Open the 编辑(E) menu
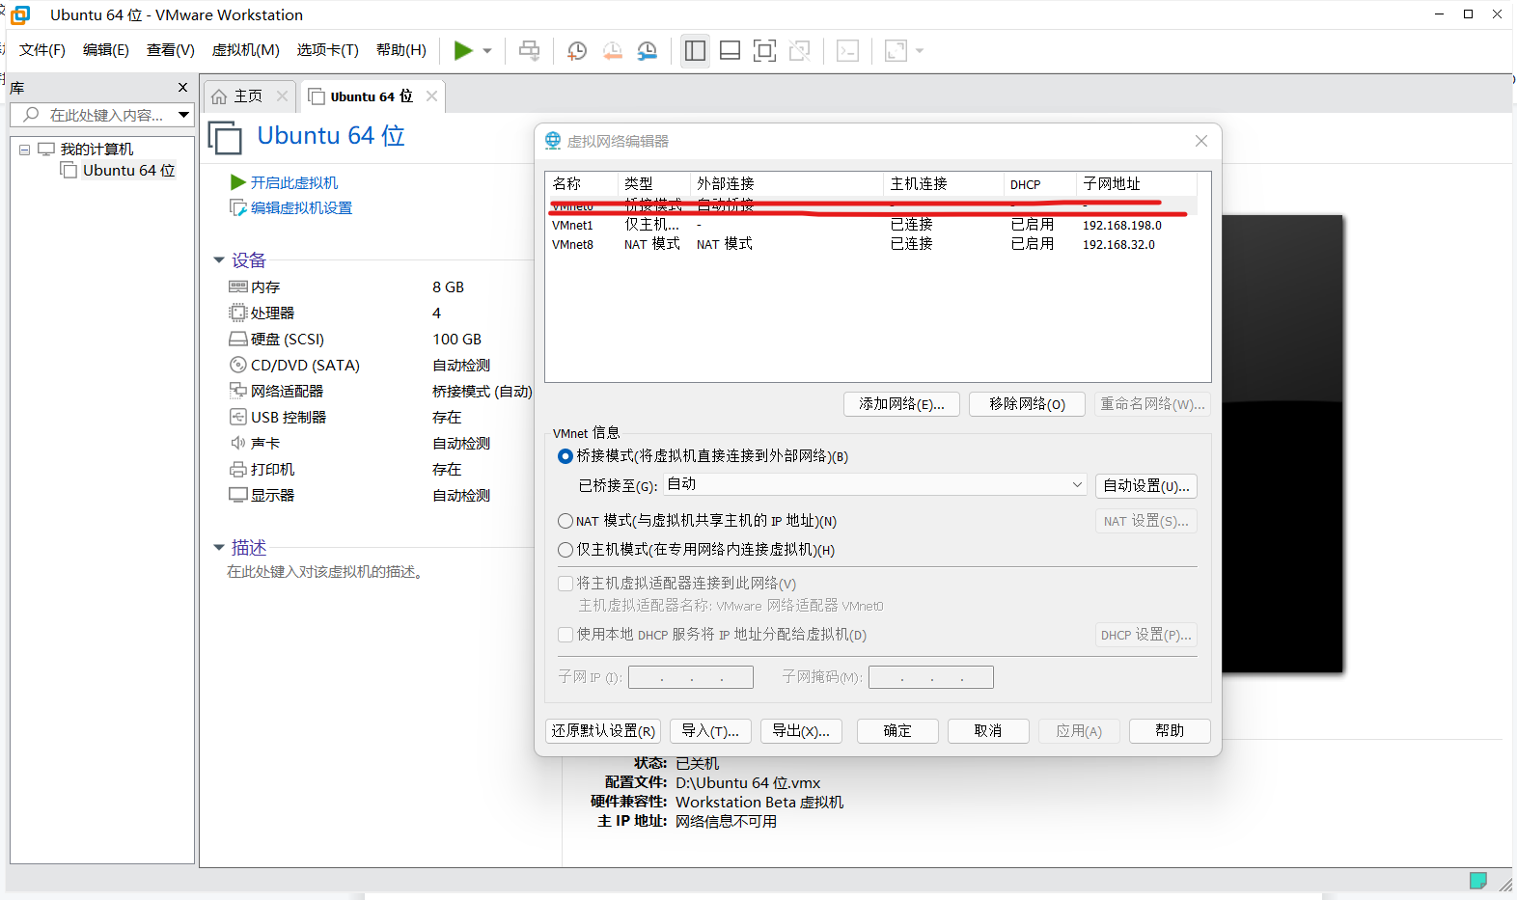The width and height of the screenshot is (1517, 900). 106,50
